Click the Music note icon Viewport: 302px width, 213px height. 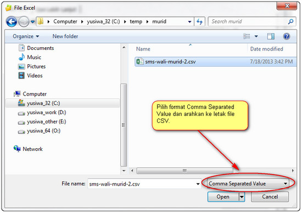pos(21,57)
